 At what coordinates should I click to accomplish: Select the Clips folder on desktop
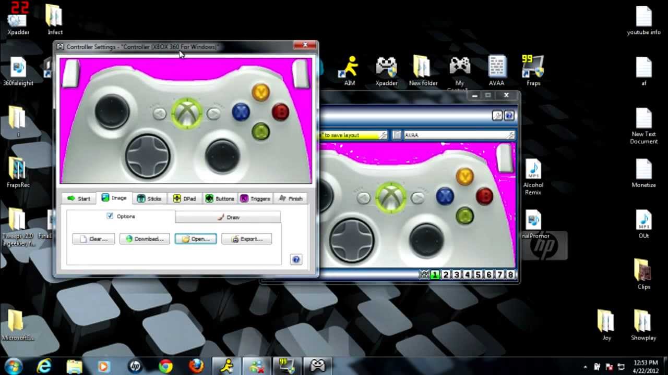click(643, 274)
